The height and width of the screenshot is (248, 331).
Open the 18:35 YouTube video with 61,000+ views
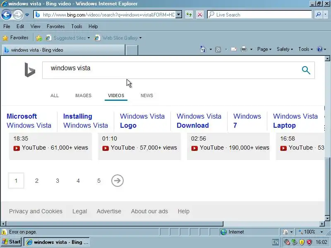click(x=50, y=146)
